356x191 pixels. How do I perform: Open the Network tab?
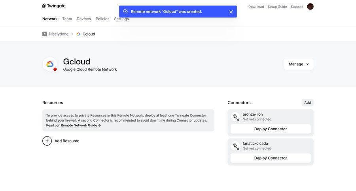coord(50,19)
